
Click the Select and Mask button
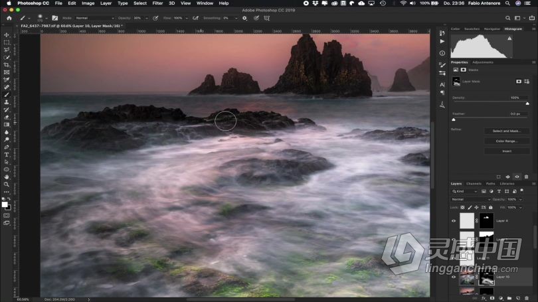pyautogui.click(x=506, y=131)
